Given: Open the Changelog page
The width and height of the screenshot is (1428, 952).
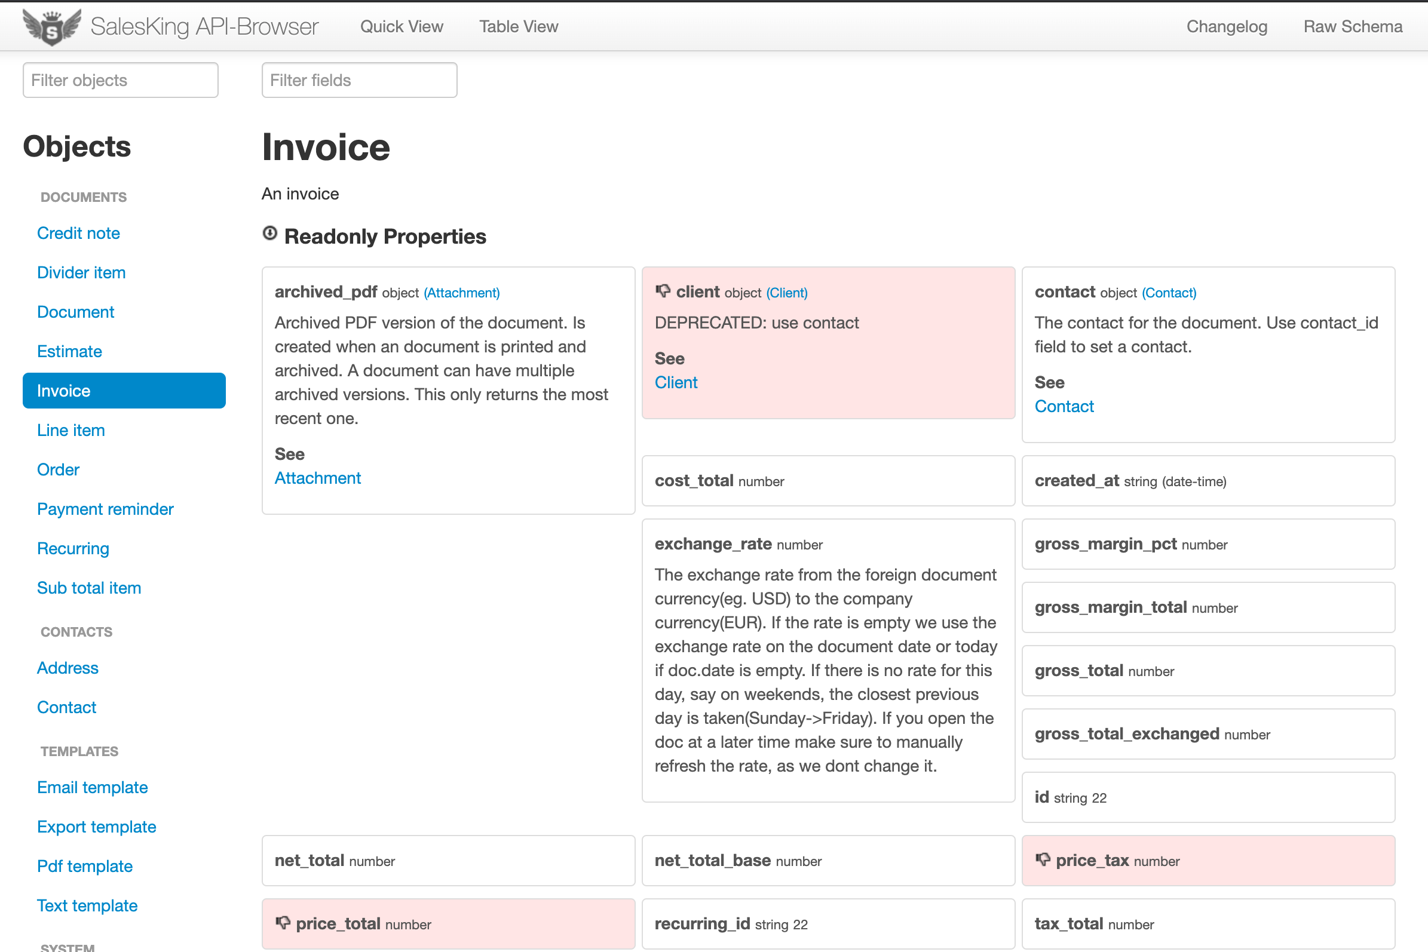Looking at the screenshot, I should pyautogui.click(x=1226, y=27).
